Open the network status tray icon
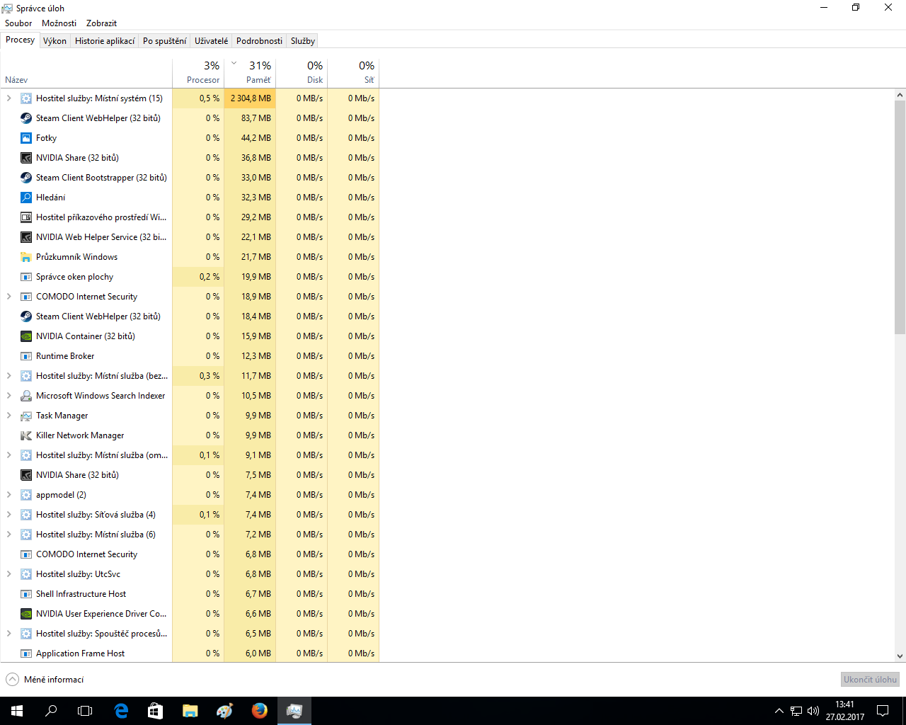 coord(796,711)
